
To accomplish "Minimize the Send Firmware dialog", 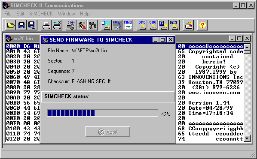I will click(x=156, y=40).
